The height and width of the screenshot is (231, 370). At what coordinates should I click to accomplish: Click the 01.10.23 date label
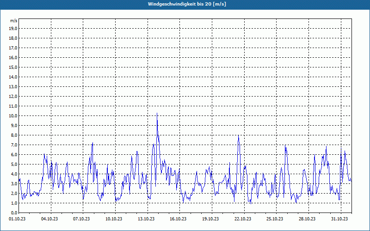tap(17, 219)
